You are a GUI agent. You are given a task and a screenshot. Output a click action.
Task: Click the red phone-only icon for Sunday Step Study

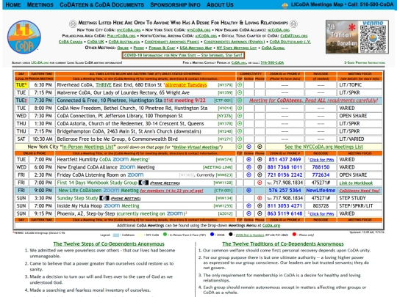point(260,198)
